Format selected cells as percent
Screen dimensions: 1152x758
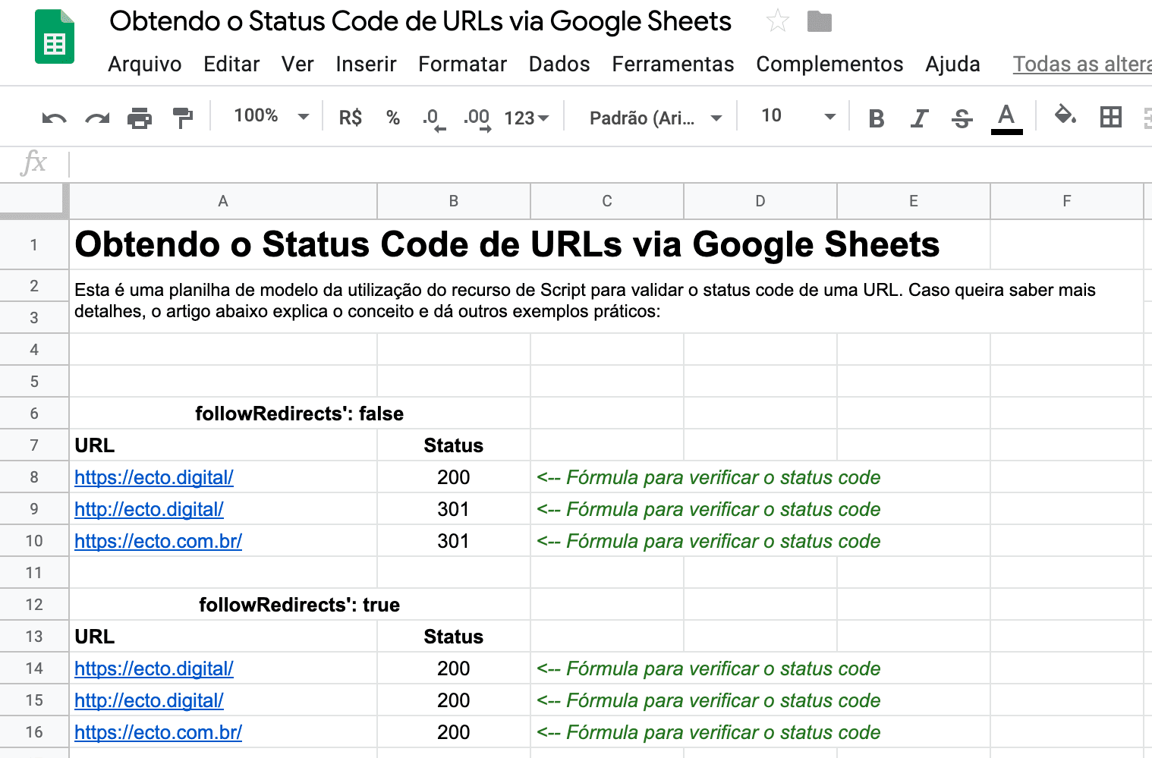click(393, 118)
